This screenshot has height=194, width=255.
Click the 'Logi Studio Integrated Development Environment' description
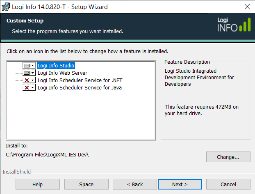click(199, 78)
